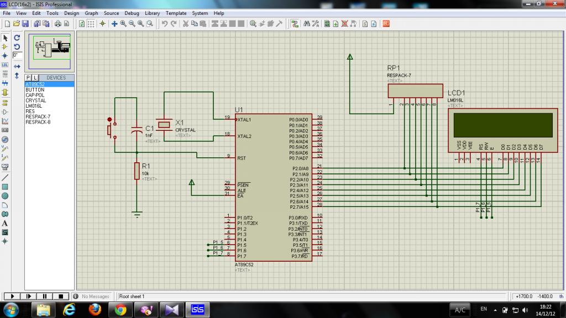Open search with the binoculars icon
The width and height of the screenshot is (566, 318).
pos(306,24)
